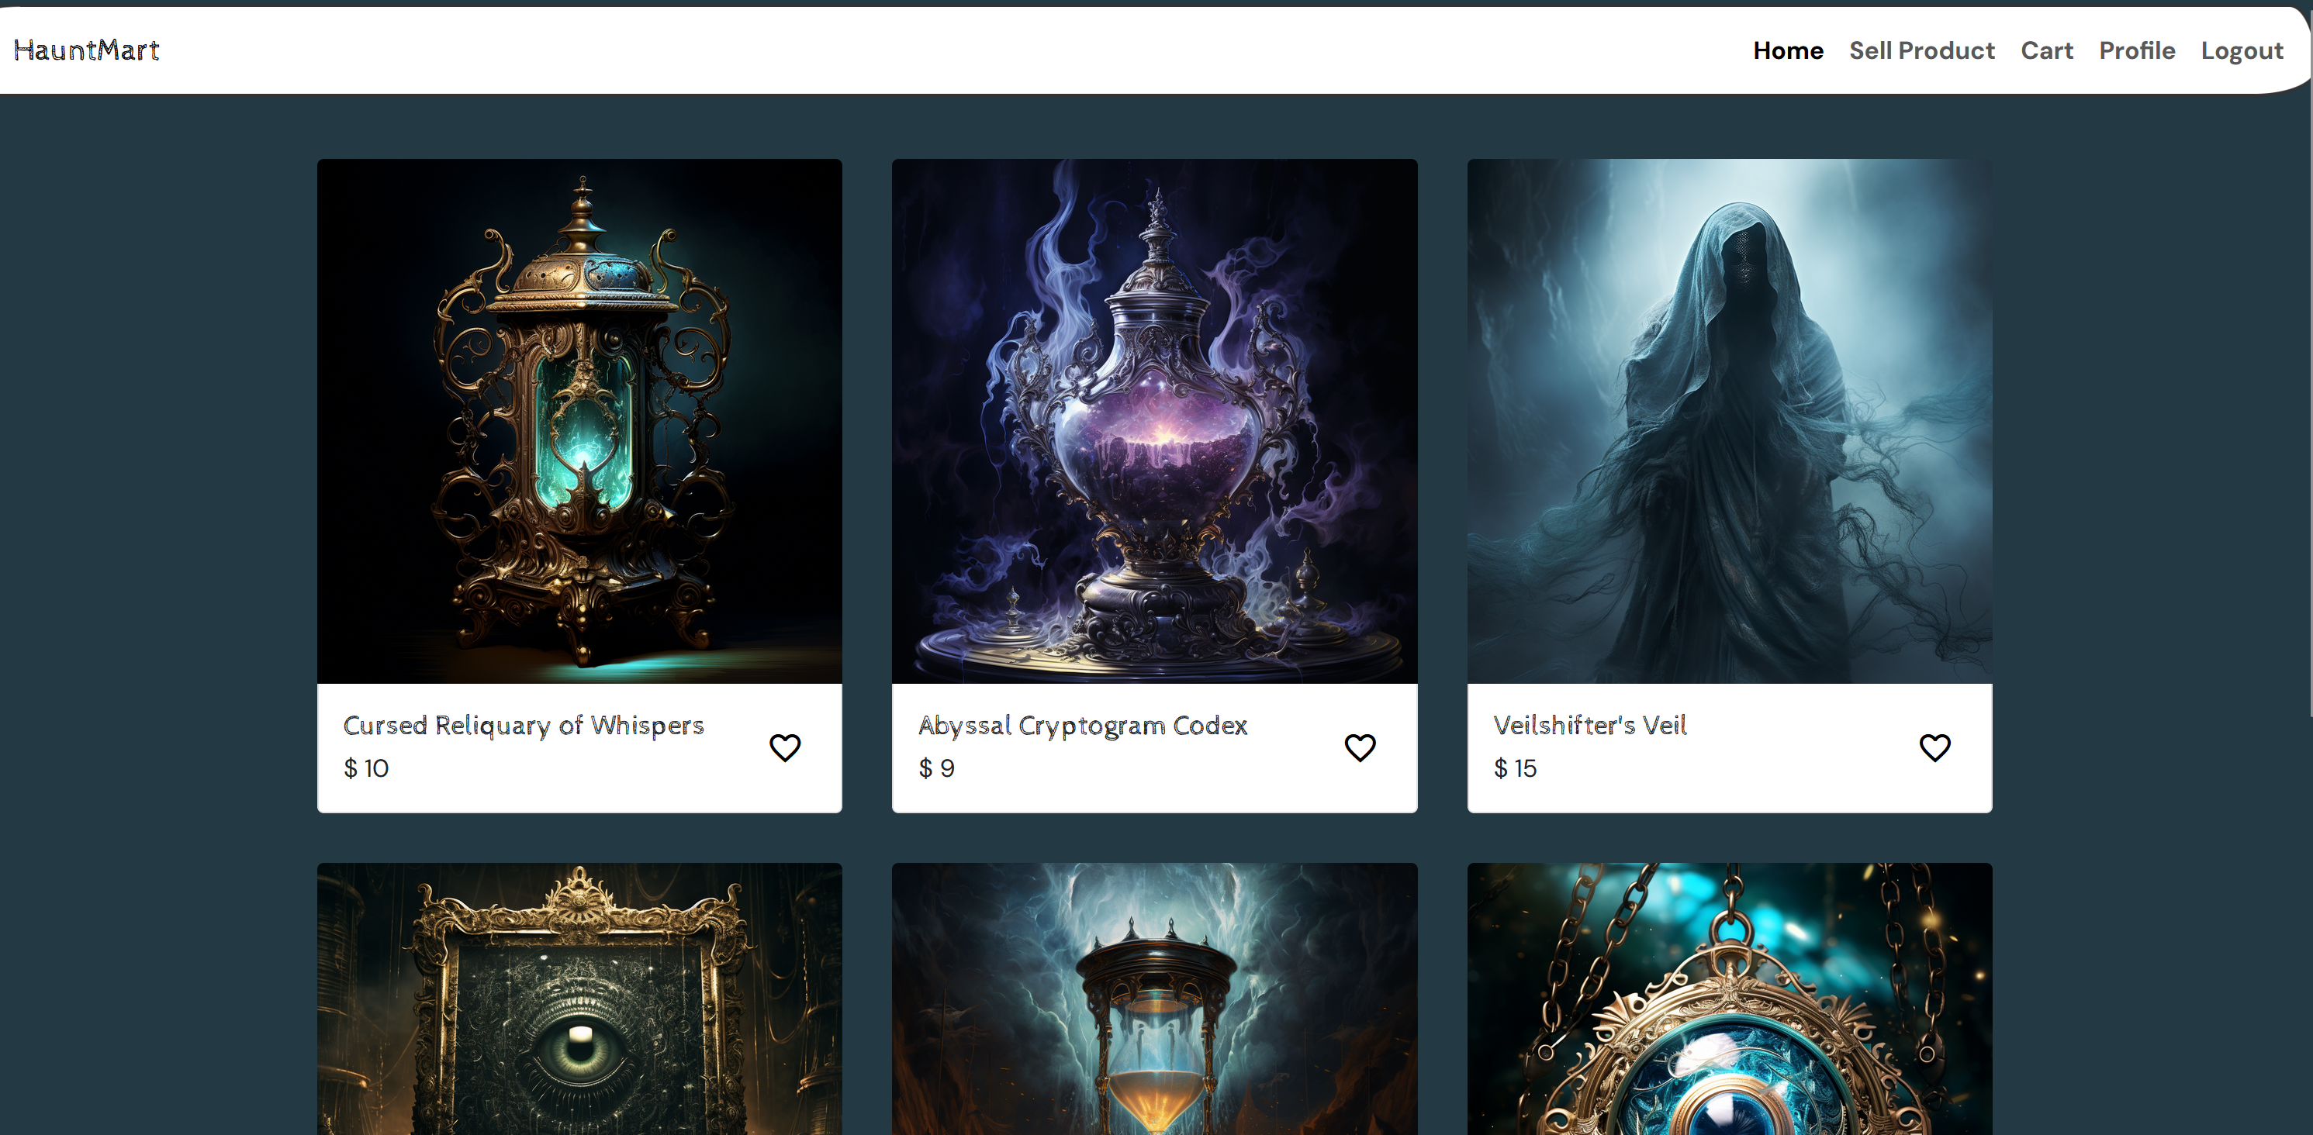View the Profile page
The height and width of the screenshot is (1135, 2313).
(2136, 50)
